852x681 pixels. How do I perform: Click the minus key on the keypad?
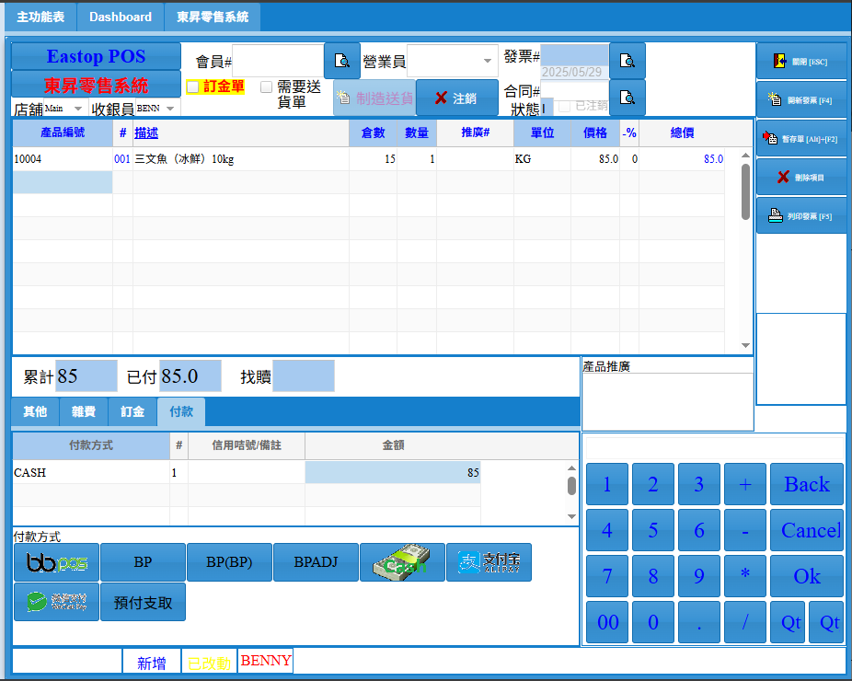pos(745,530)
